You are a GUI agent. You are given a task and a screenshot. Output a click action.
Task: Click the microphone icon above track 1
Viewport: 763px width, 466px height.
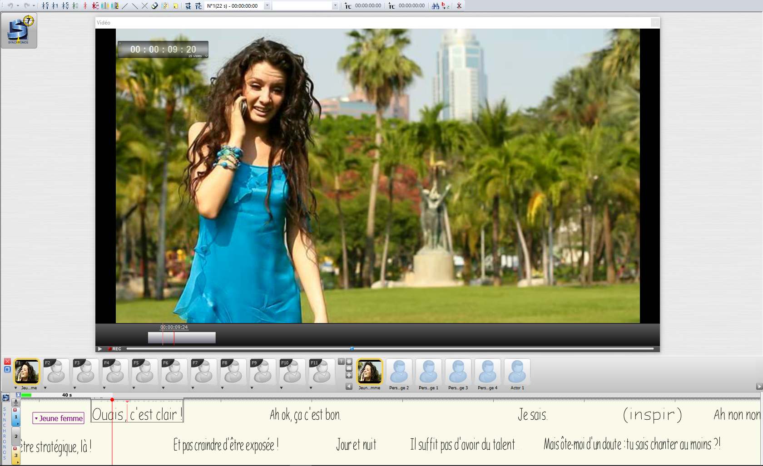(x=16, y=402)
